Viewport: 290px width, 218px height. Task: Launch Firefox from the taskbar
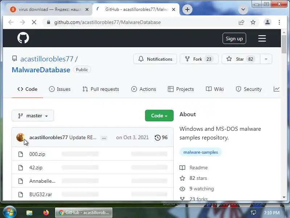46,213
